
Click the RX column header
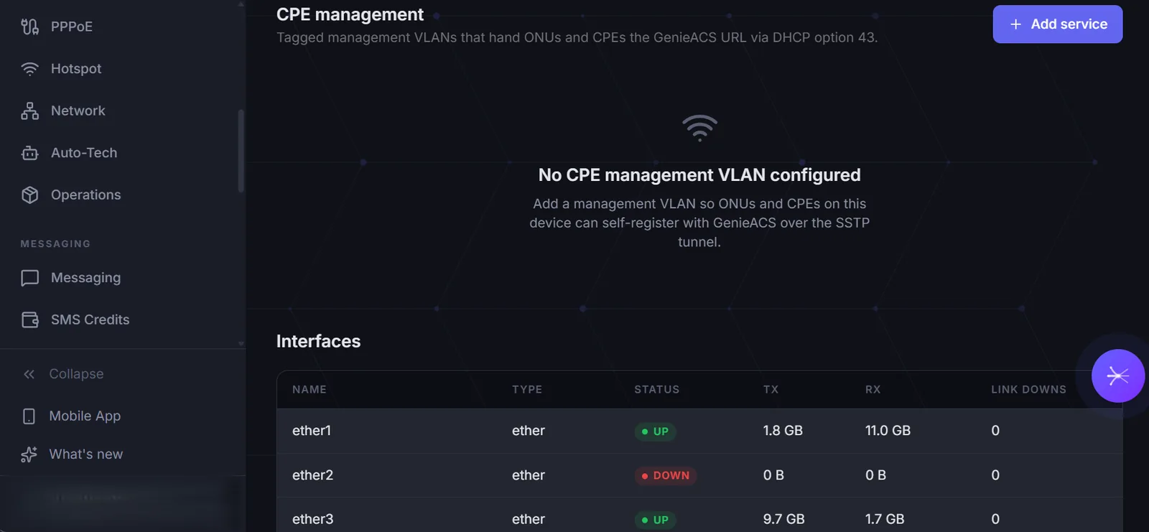pyautogui.click(x=873, y=389)
